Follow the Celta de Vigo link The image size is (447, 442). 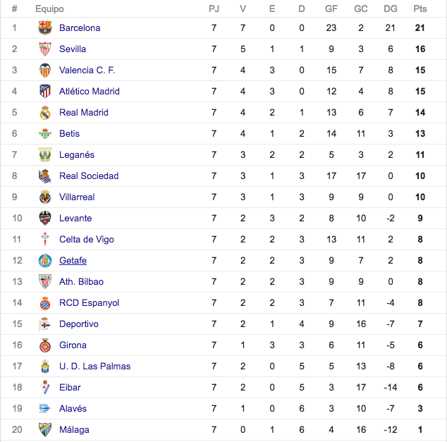point(87,240)
